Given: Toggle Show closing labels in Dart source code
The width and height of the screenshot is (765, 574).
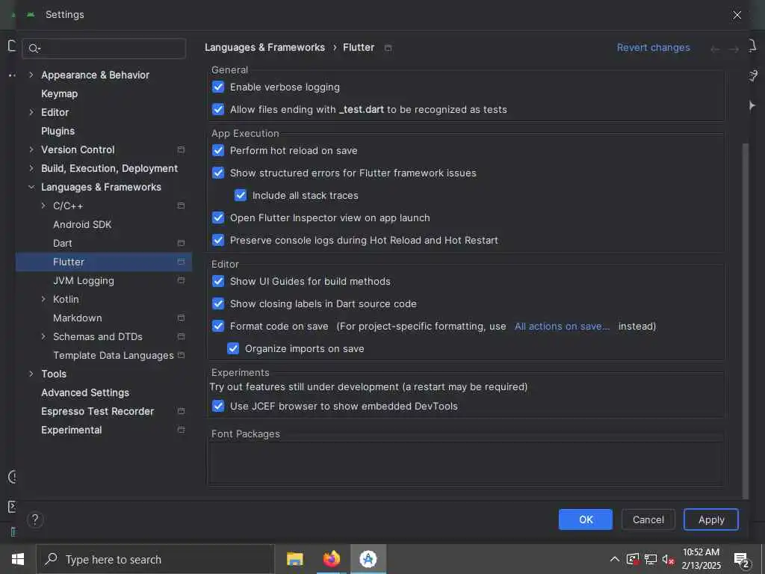Looking at the screenshot, I should (x=218, y=303).
